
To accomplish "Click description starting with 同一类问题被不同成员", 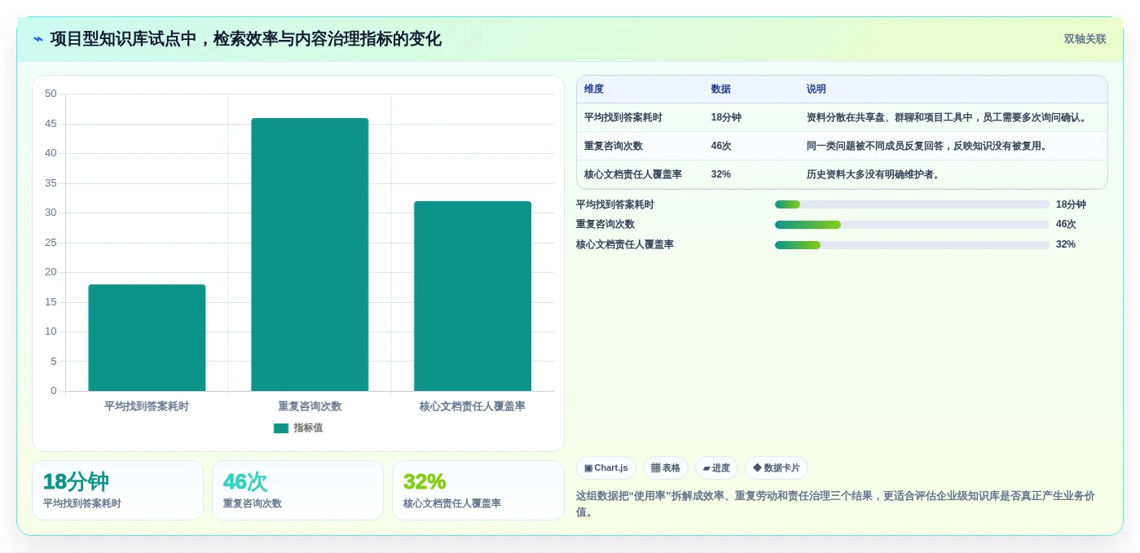I will [x=929, y=147].
